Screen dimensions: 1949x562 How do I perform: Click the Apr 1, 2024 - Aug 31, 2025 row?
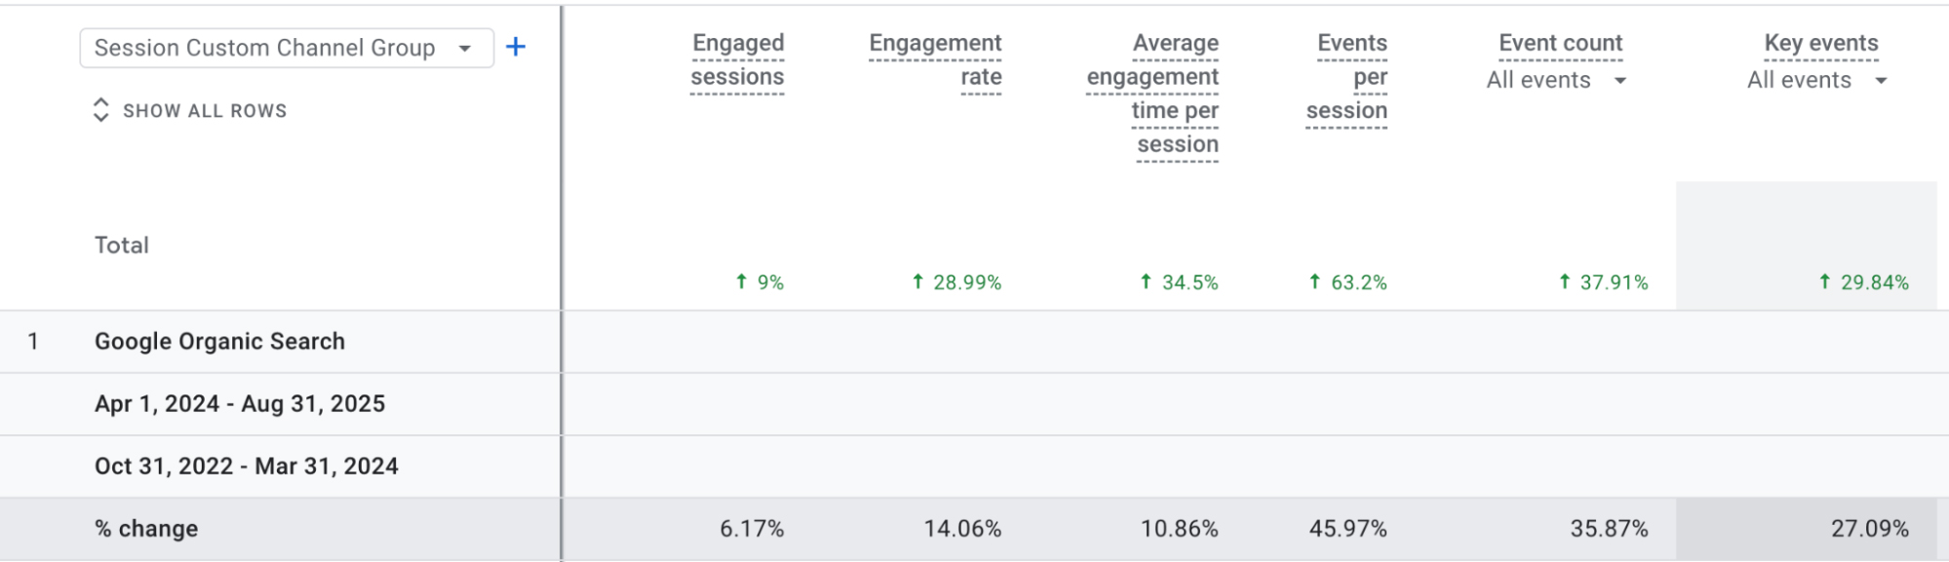240,404
